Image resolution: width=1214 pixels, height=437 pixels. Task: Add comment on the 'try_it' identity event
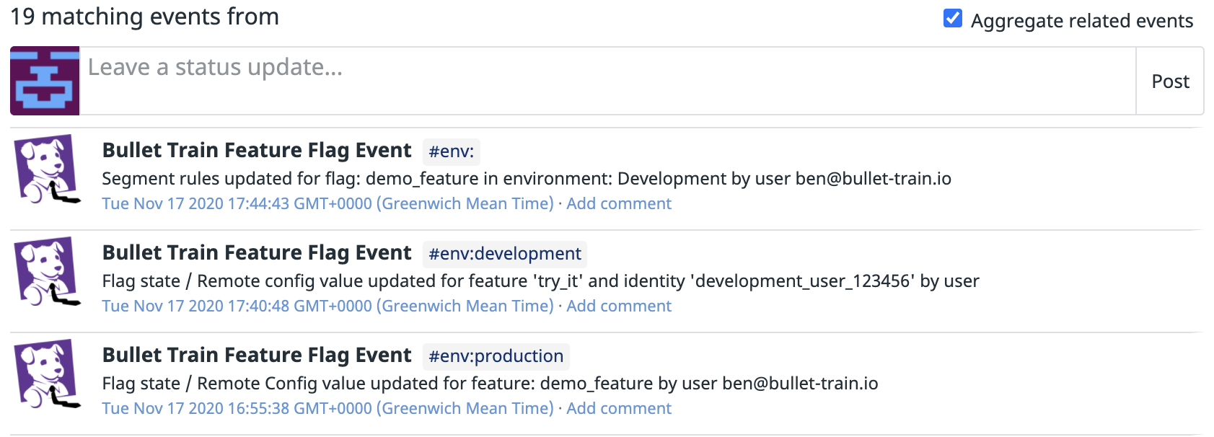pos(618,306)
